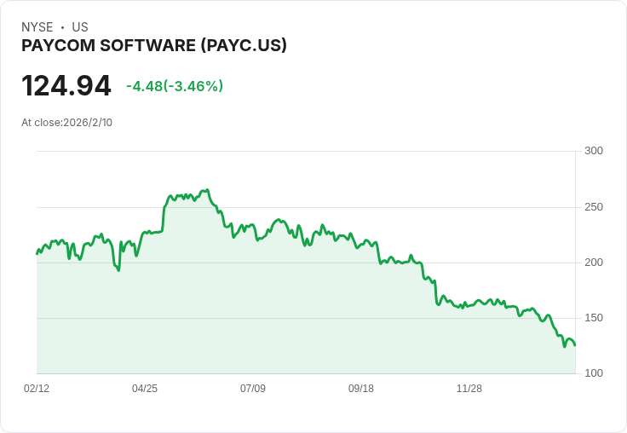Screen dimensions: 627x433
Task: Click the leftmost starting point of the price line
Action: pos(37,253)
